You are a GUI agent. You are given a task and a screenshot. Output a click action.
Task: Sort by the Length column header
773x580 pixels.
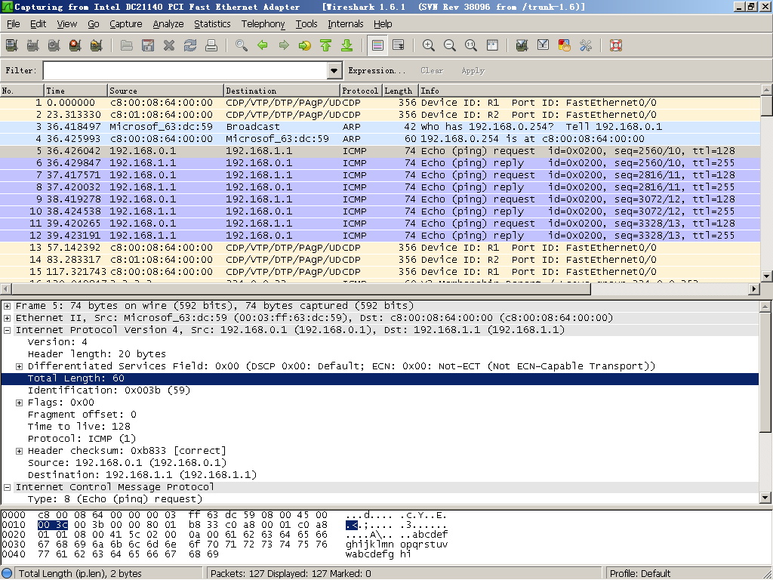tap(400, 91)
